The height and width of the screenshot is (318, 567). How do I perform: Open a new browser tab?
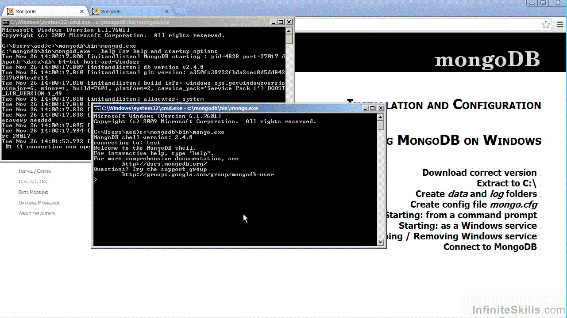(181, 11)
